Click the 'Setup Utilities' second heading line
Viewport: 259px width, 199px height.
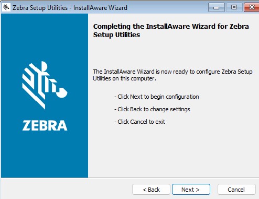tap(116, 35)
